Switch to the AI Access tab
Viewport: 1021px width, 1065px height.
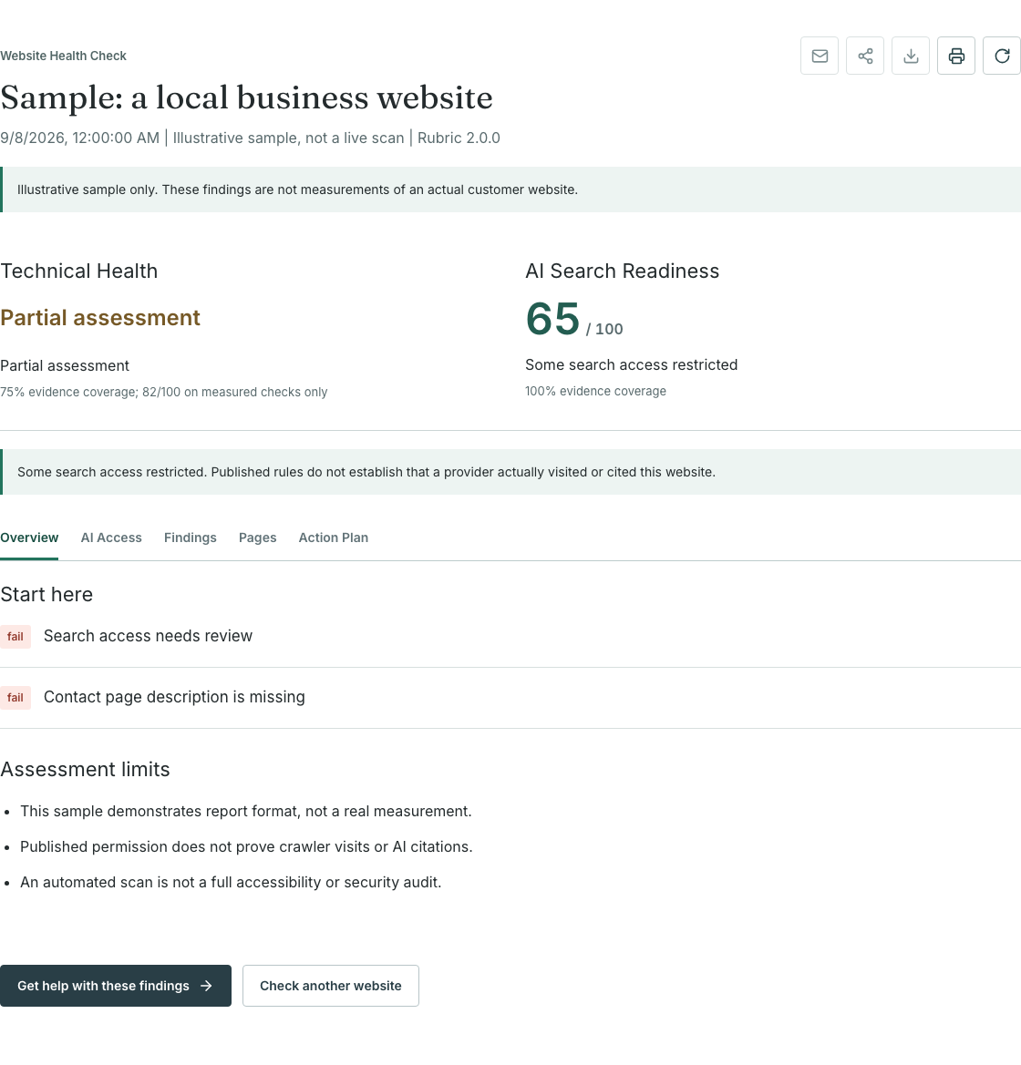tap(111, 538)
